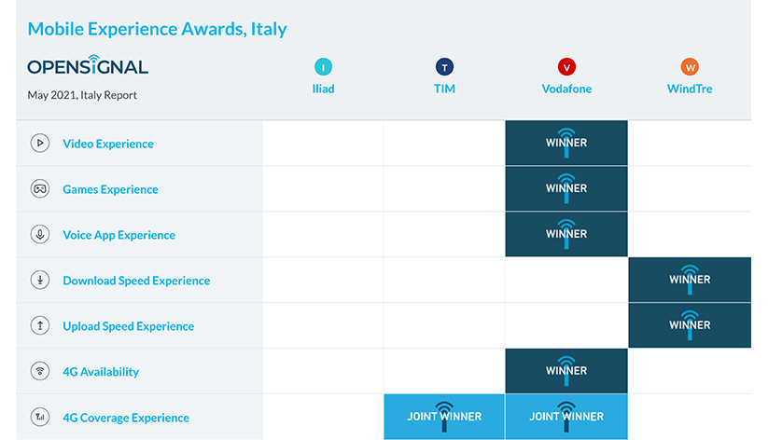Click the 4G Coverage signal bars icon
The width and height of the screenshot is (768, 440).
[40, 418]
